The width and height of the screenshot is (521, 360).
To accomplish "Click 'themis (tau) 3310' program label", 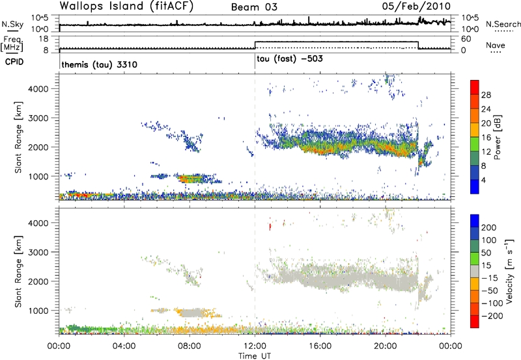I will [100, 64].
